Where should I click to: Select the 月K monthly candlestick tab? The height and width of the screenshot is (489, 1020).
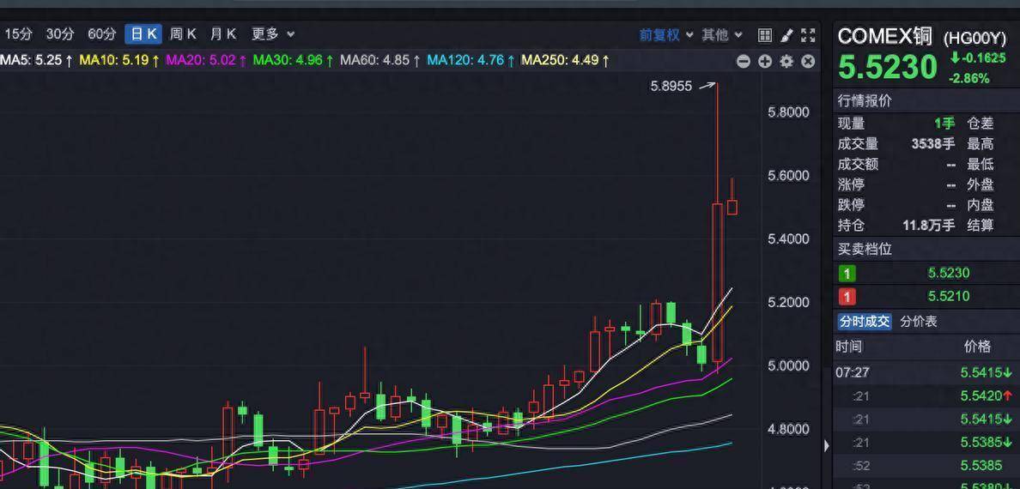[223, 33]
